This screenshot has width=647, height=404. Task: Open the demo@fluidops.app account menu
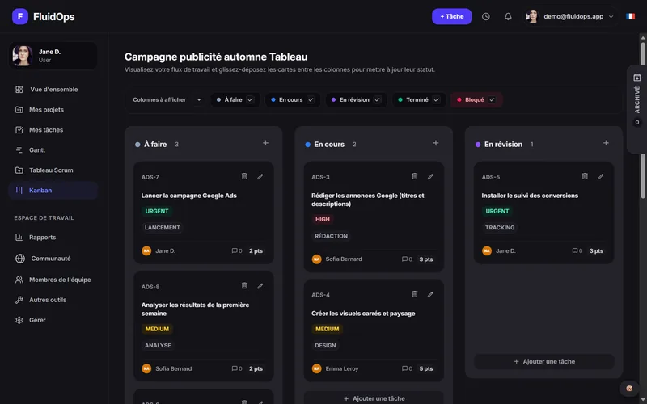[x=570, y=16]
